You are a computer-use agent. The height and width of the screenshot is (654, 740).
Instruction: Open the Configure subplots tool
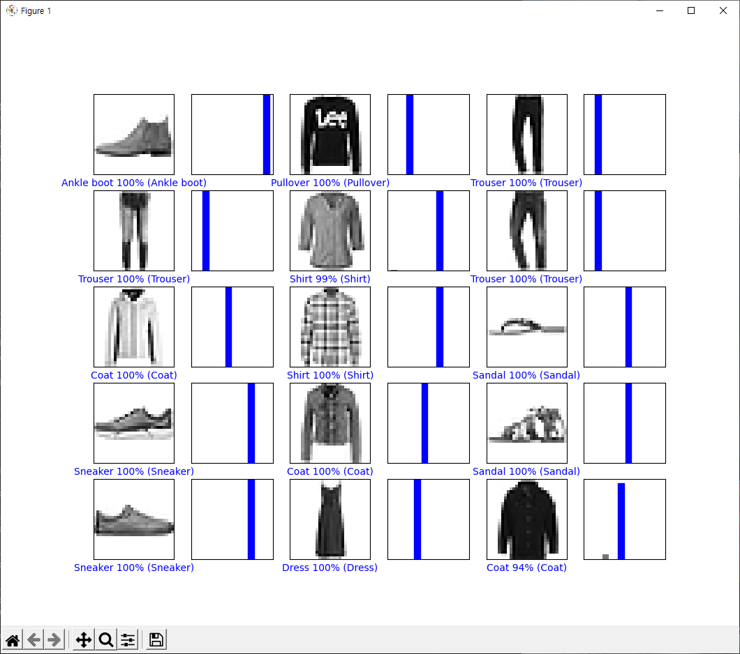point(128,640)
